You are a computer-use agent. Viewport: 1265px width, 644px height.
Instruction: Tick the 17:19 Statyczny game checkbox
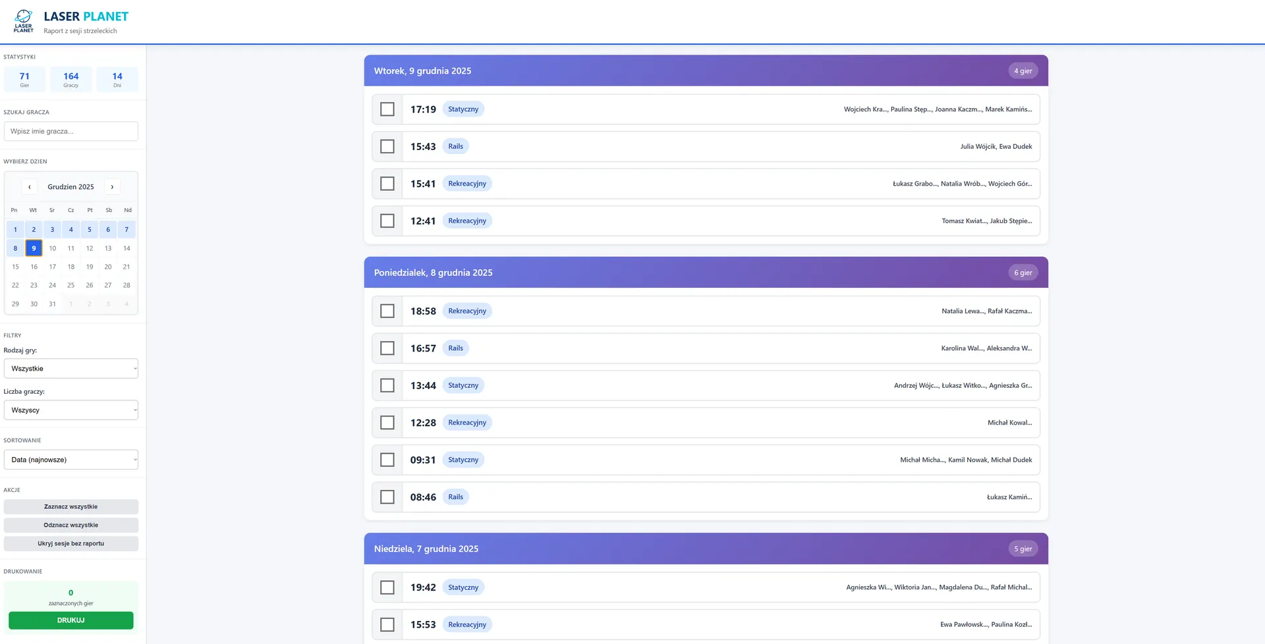click(x=387, y=109)
